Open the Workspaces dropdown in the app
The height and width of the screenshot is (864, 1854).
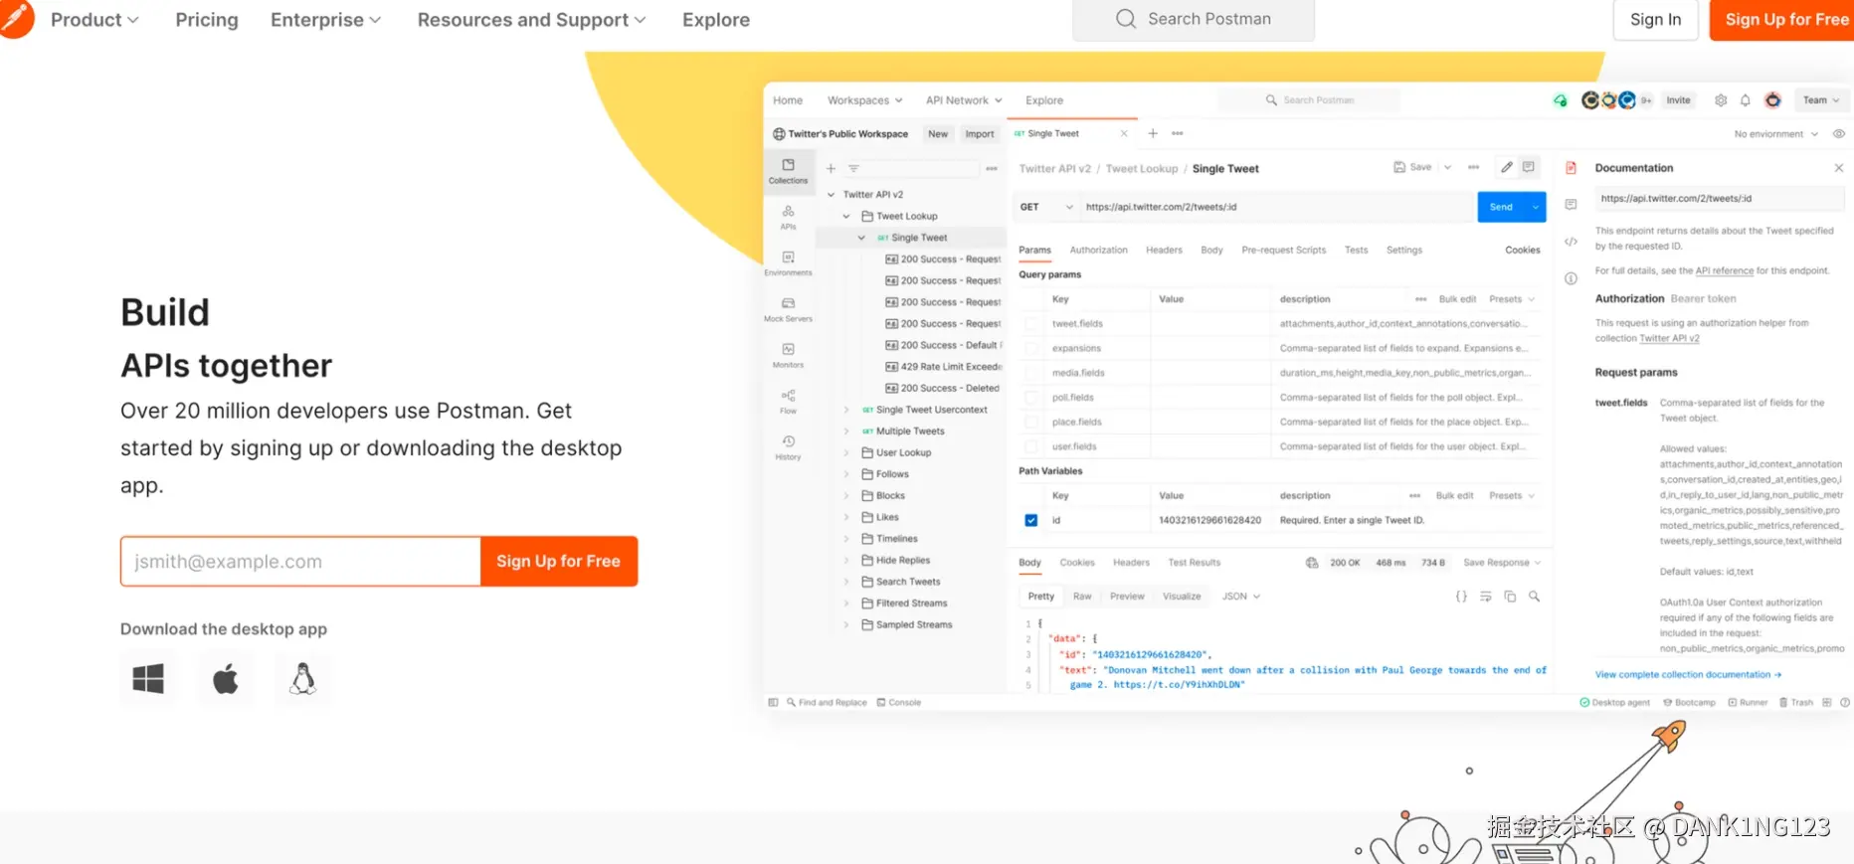(864, 100)
